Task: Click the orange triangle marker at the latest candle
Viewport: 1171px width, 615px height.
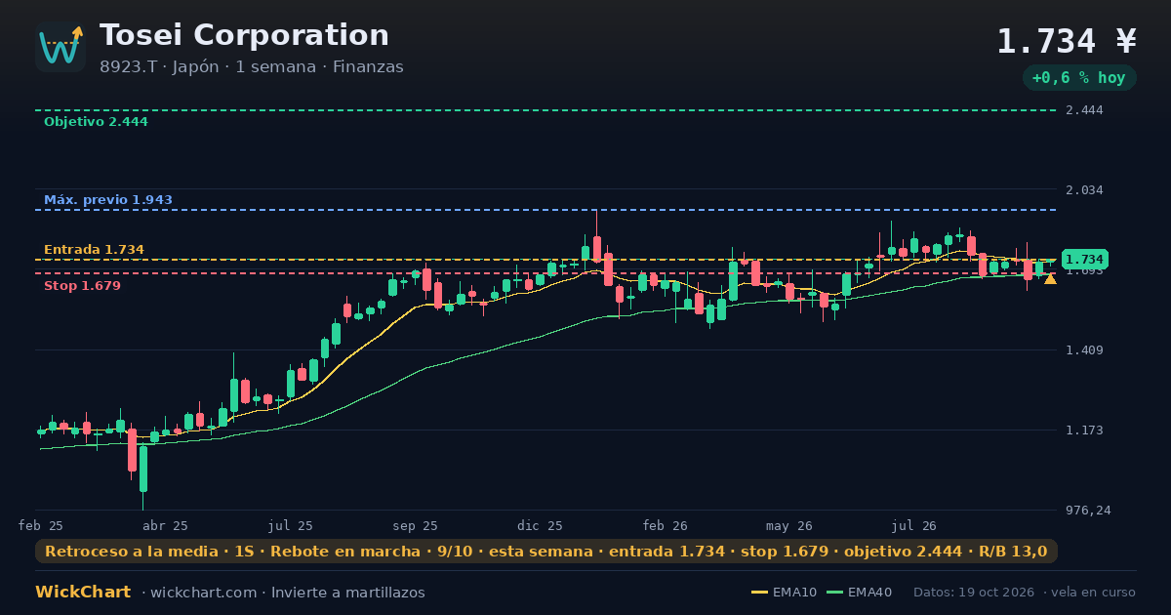Action: pos(1050,279)
